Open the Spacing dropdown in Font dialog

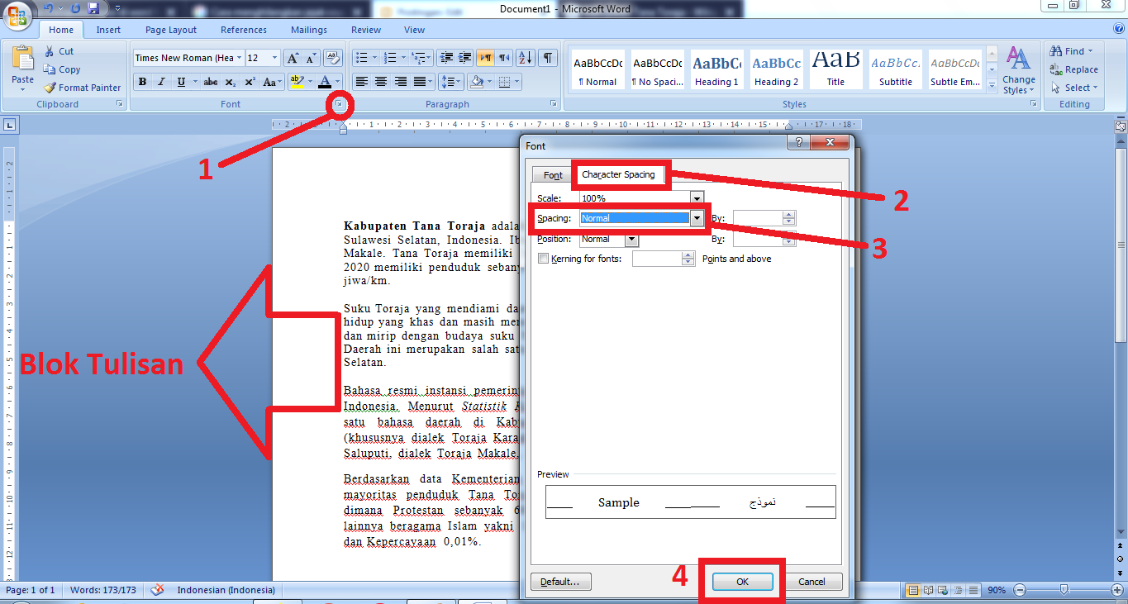[697, 218]
